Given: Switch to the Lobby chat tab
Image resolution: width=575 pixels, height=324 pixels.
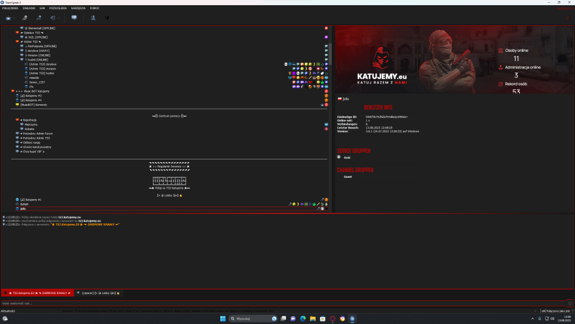Looking at the screenshot, I should (98, 293).
